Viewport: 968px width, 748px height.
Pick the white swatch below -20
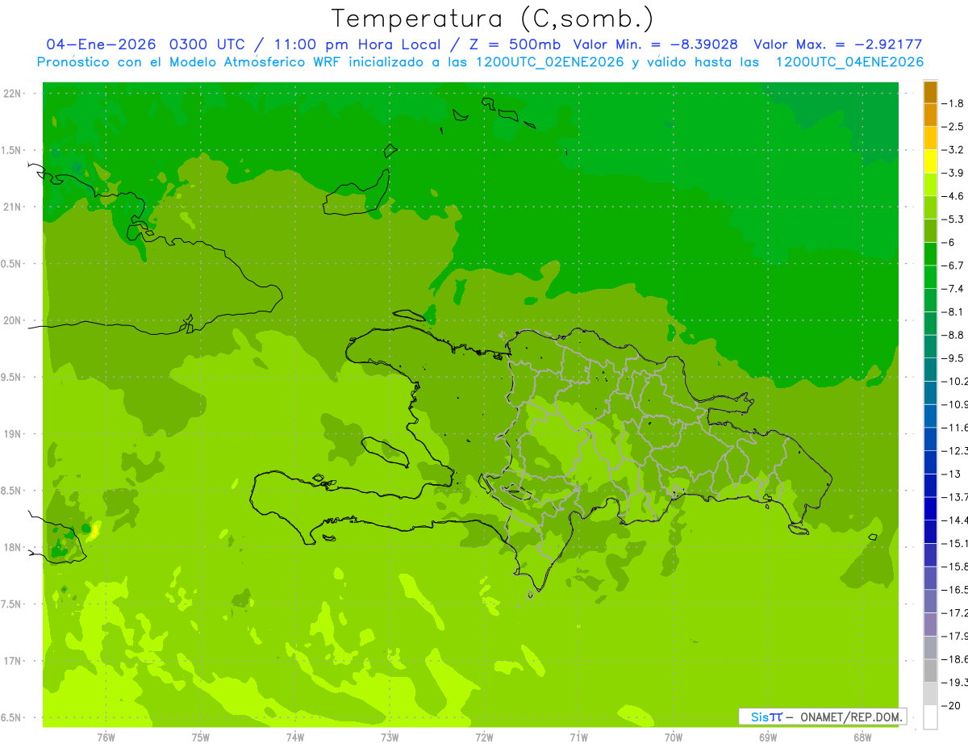coord(930,717)
